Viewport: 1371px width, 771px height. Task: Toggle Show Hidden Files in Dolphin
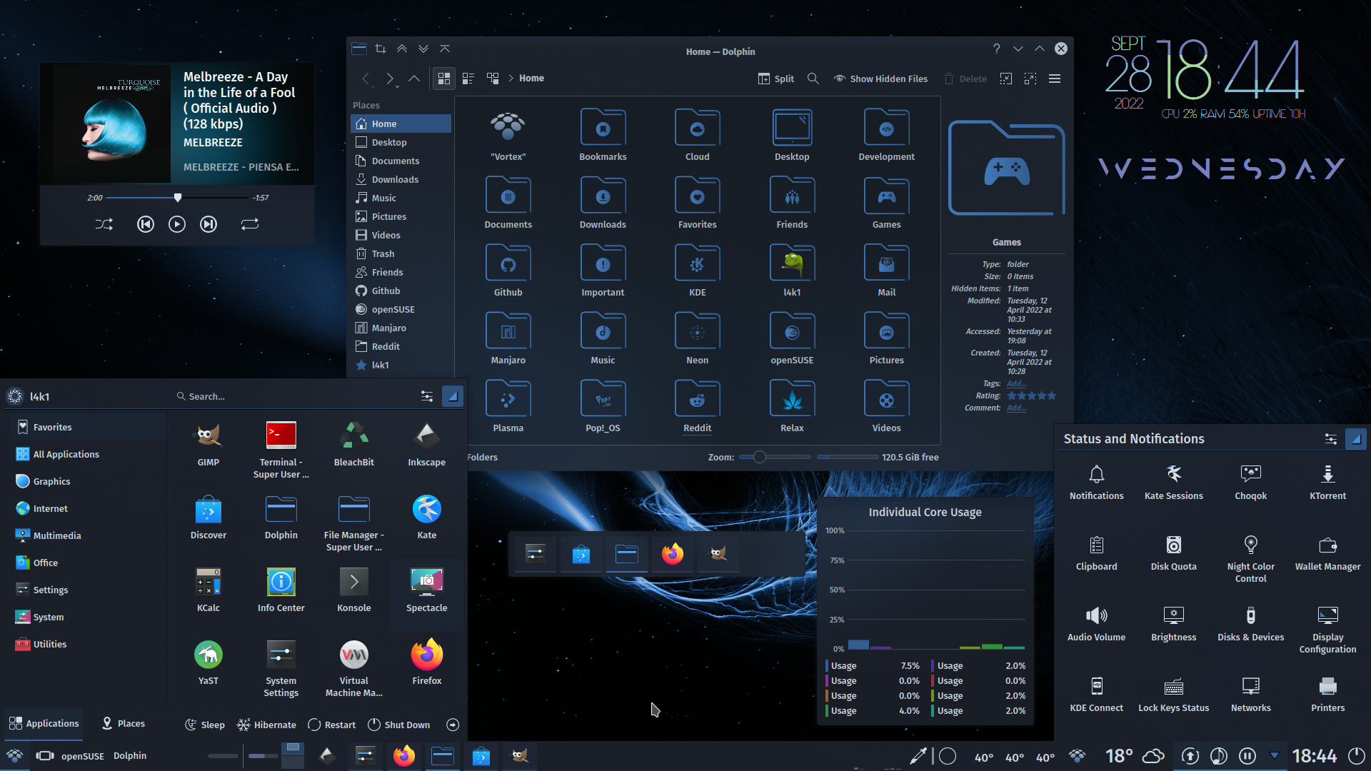(880, 79)
